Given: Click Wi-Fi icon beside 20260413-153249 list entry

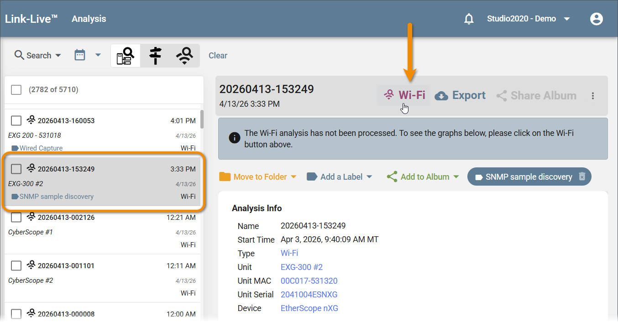Looking at the screenshot, I should click(x=31, y=169).
